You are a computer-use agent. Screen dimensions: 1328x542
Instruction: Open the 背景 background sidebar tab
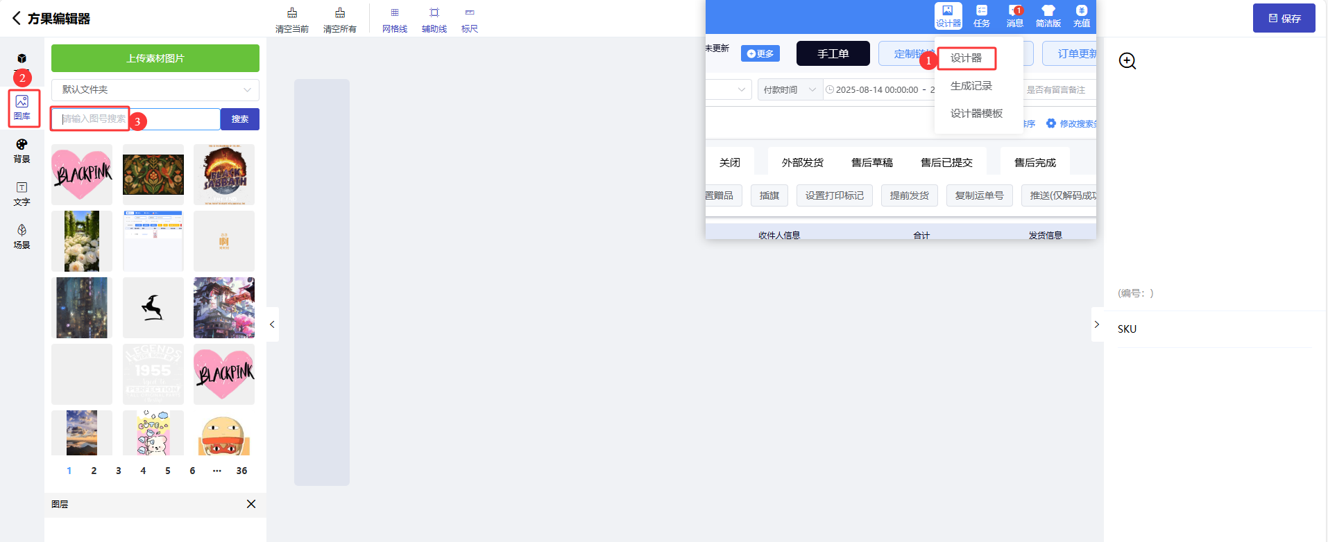[x=22, y=151]
